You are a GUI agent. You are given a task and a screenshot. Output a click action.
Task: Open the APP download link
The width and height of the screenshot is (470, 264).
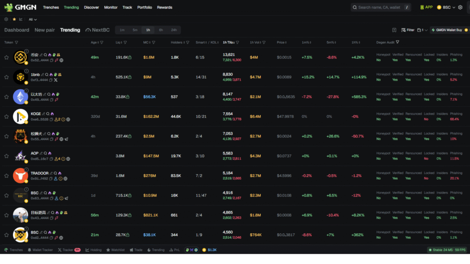[x=426, y=7]
